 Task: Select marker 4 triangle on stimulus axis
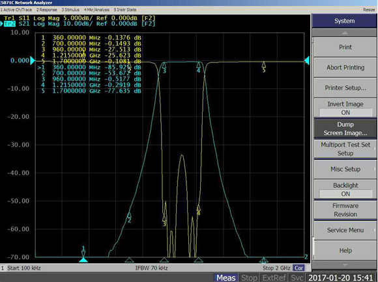pos(198,260)
